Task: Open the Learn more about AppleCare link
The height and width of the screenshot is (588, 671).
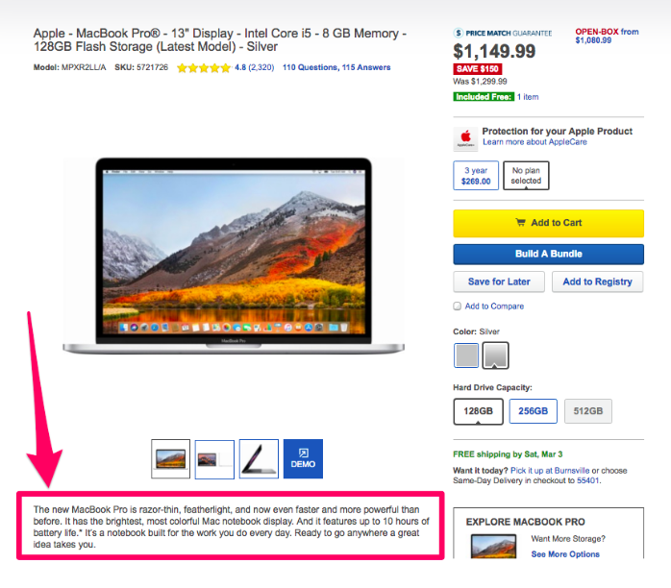Action: point(534,142)
